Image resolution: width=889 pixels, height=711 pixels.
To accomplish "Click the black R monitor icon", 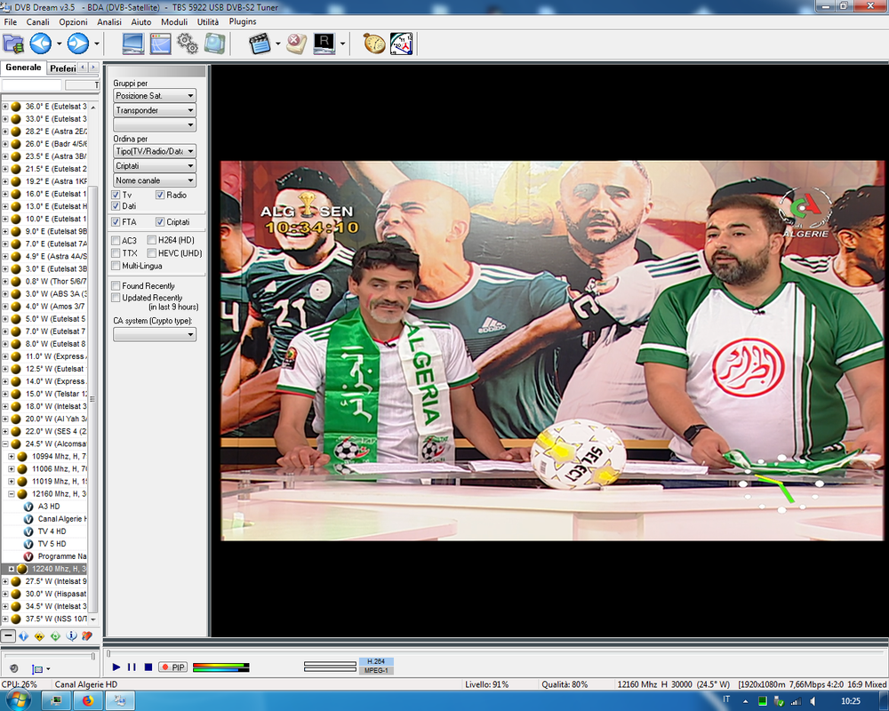I will [x=324, y=44].
